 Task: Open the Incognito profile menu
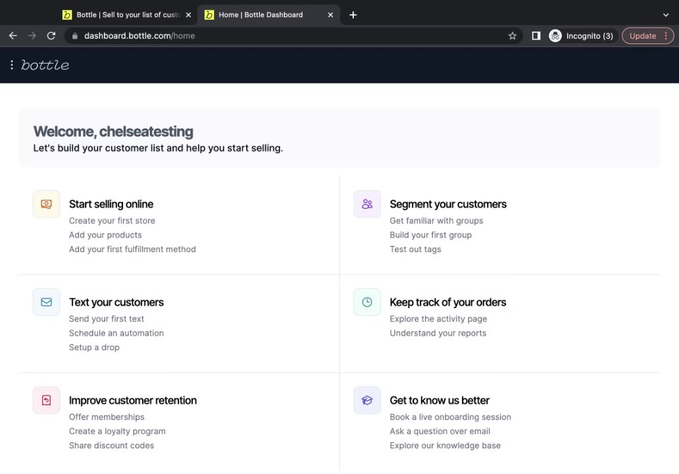(582, 36)
